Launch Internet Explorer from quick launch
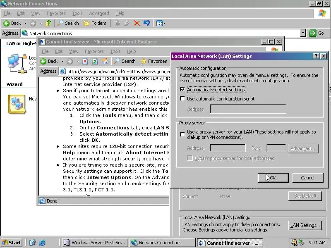 pyautogui.click(x=42, y=243)
